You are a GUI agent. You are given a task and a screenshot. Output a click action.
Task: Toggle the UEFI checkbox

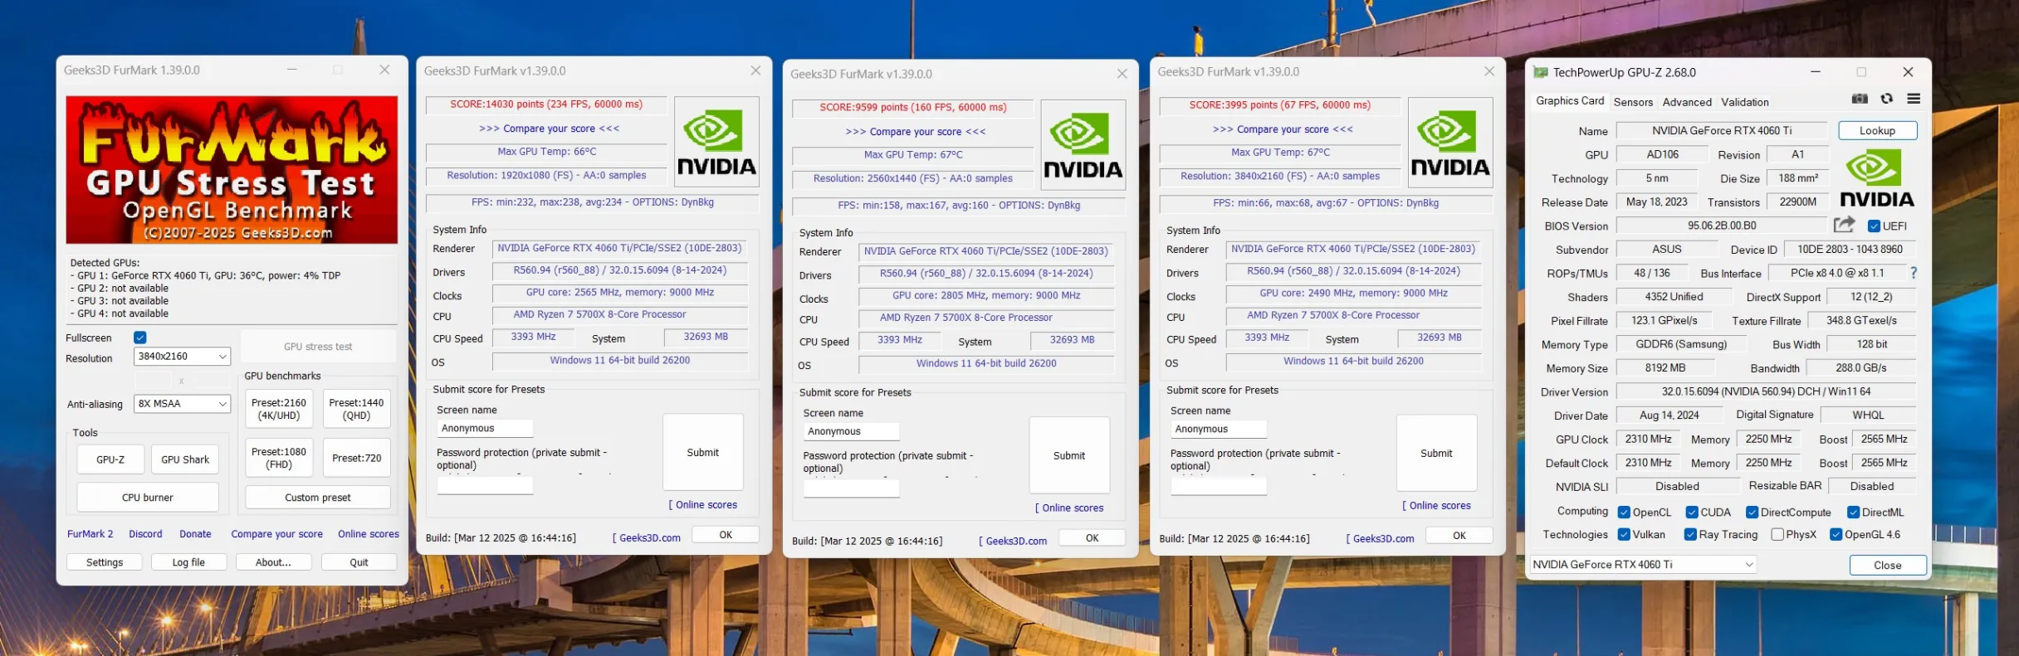1874,226
